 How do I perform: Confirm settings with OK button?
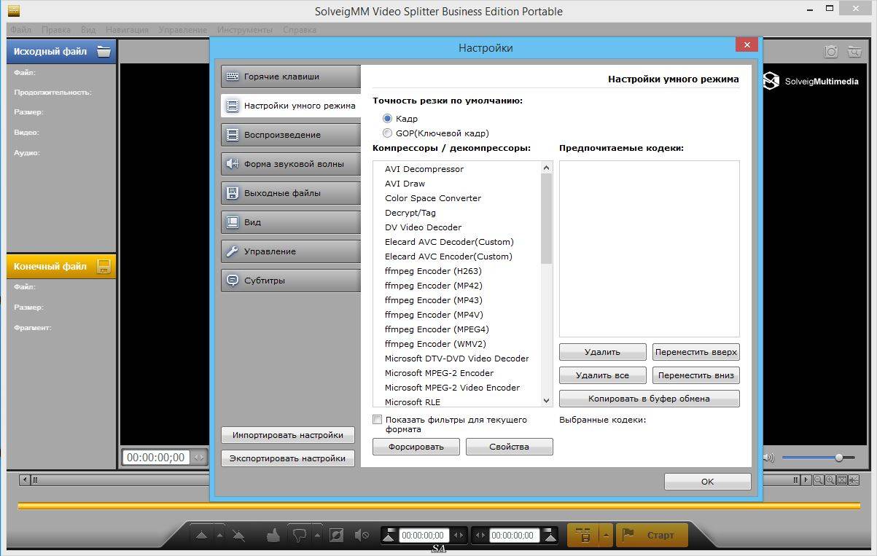(x=707, y=482)
